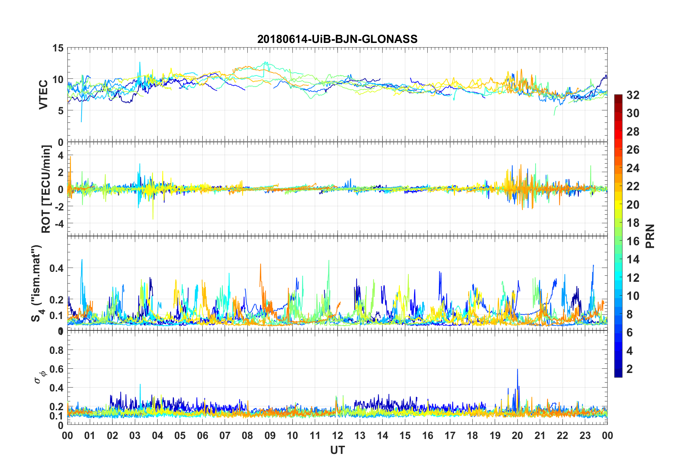Click the colorbar near the PRN 16 tick

coord(618,241)
